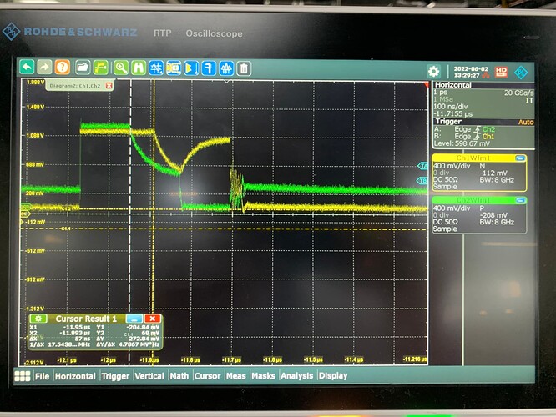The height and width of the screenshot is (417, 556).
Task: Click the red network status icon by the clock
Action: [x=485, y=75]
